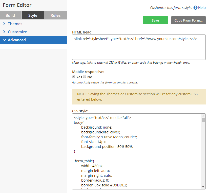Expand the Themes section
Screen dimensions: 209x193
pos(16,24)
